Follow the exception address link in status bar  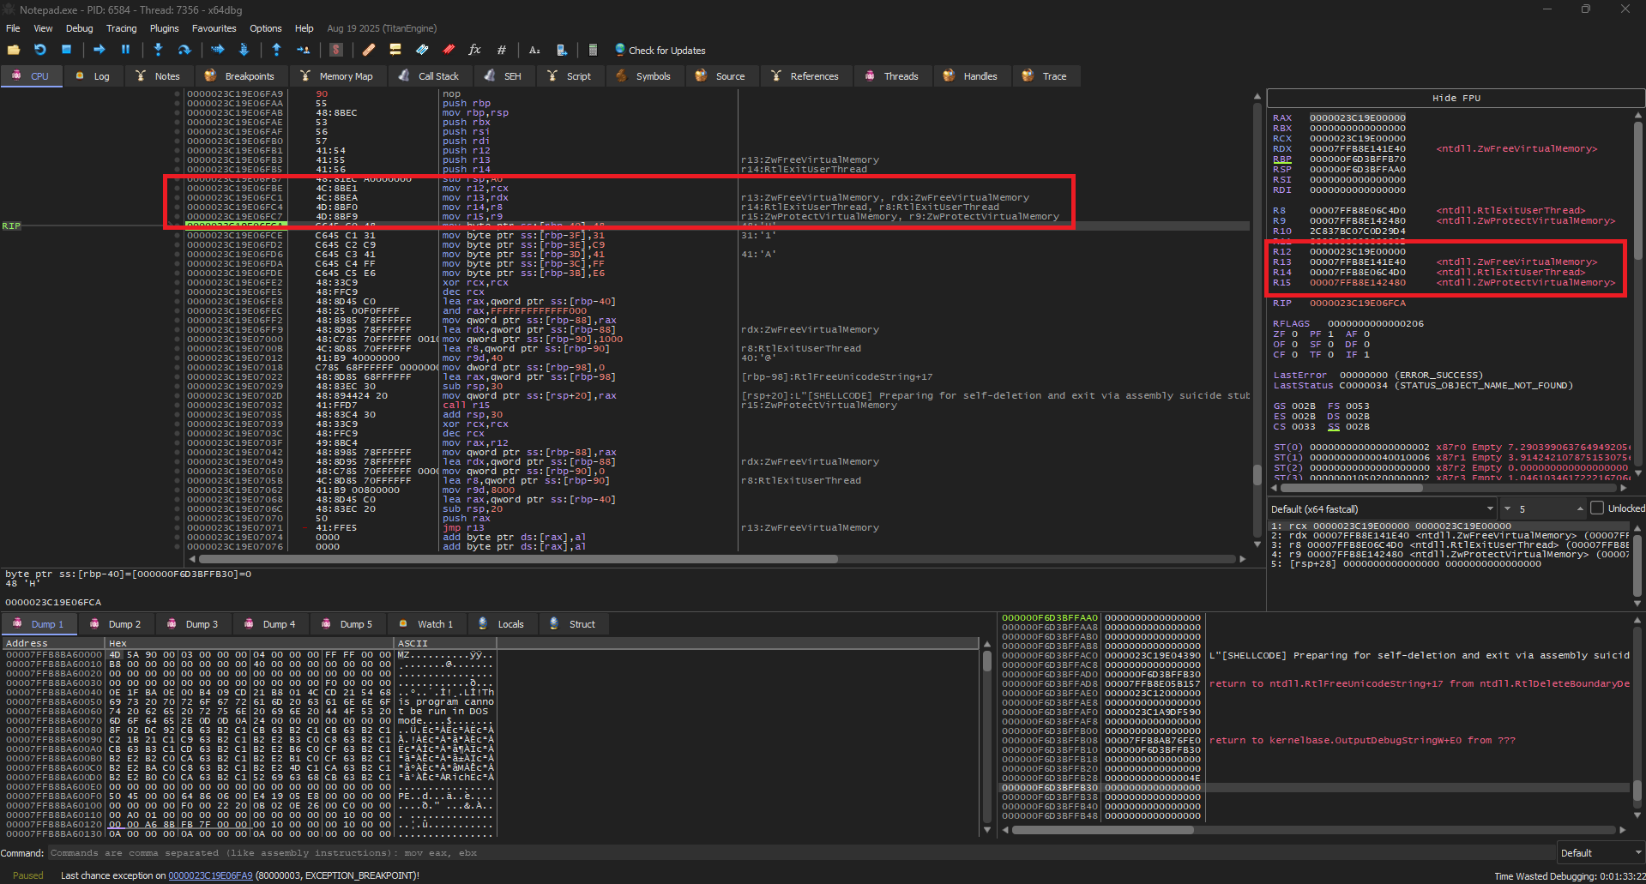coord(210,875)
